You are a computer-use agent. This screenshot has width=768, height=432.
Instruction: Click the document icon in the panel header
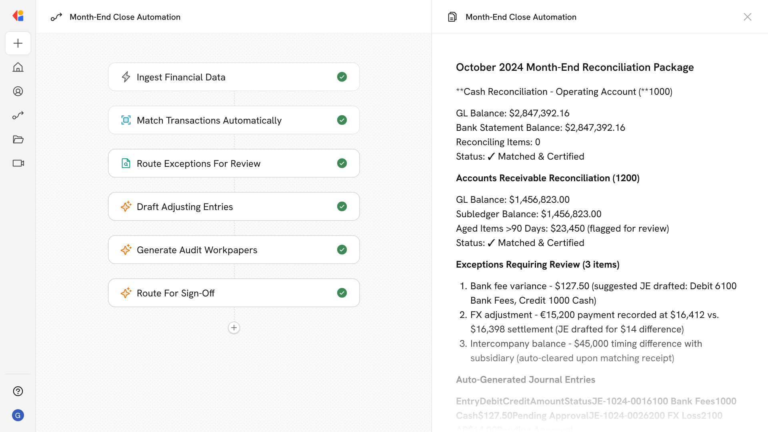(452, 17)
